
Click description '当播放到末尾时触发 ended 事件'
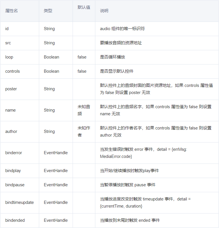(x=130, y=220)
